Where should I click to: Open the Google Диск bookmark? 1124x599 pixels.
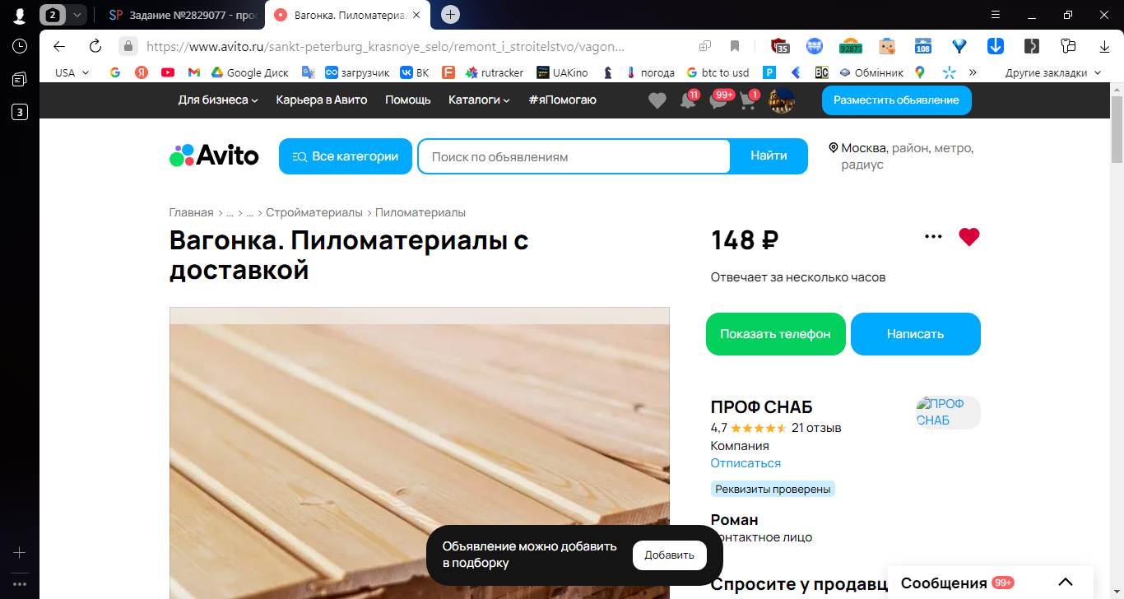249,72
